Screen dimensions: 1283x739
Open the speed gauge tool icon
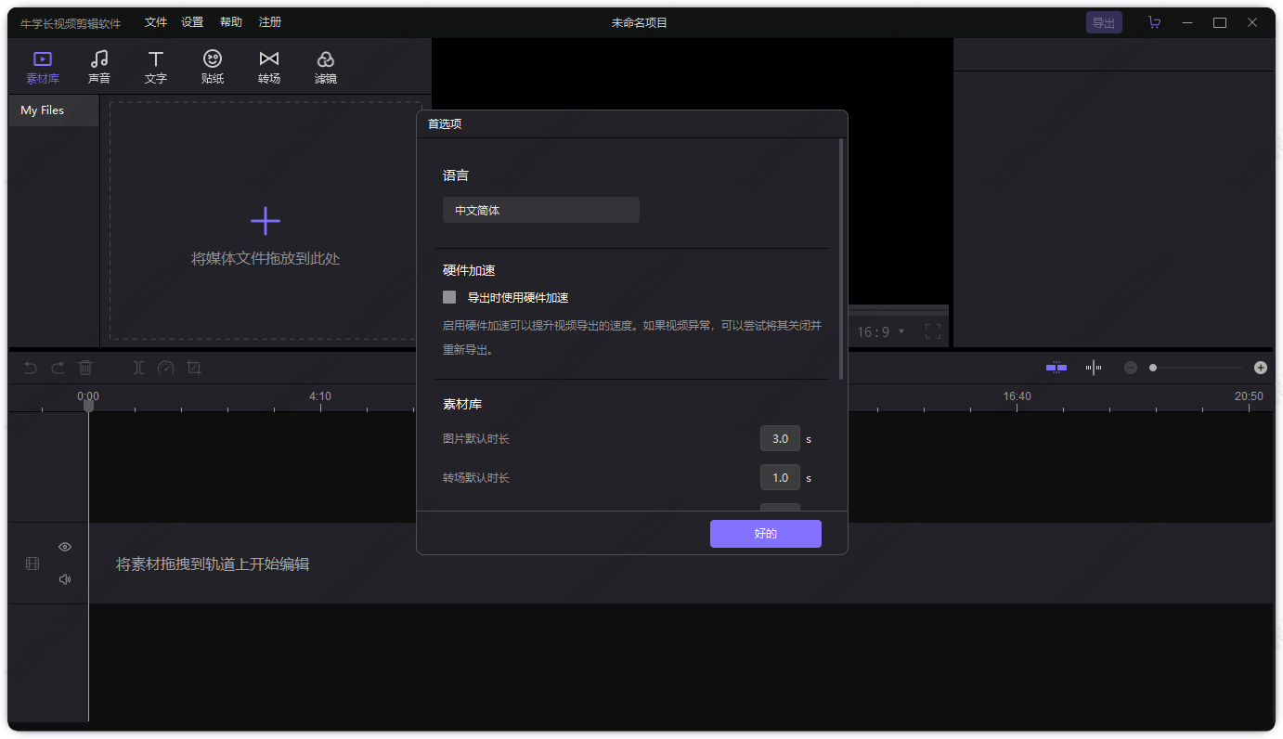click(166, 368)
